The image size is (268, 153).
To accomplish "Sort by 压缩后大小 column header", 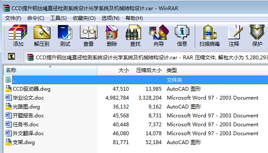I will coord(148,70).
